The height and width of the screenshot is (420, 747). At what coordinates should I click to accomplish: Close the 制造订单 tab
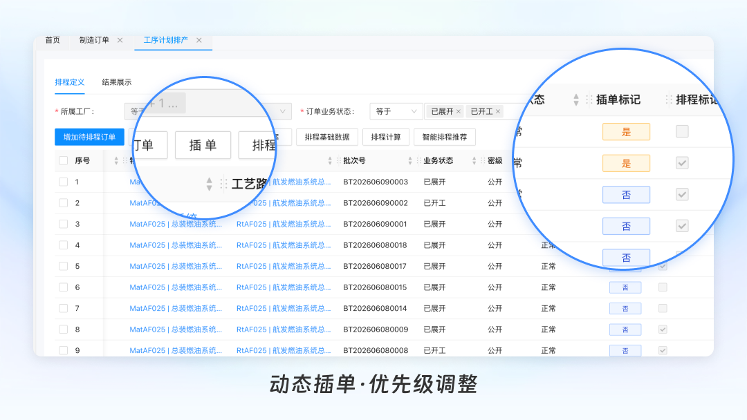pos(120,41)
